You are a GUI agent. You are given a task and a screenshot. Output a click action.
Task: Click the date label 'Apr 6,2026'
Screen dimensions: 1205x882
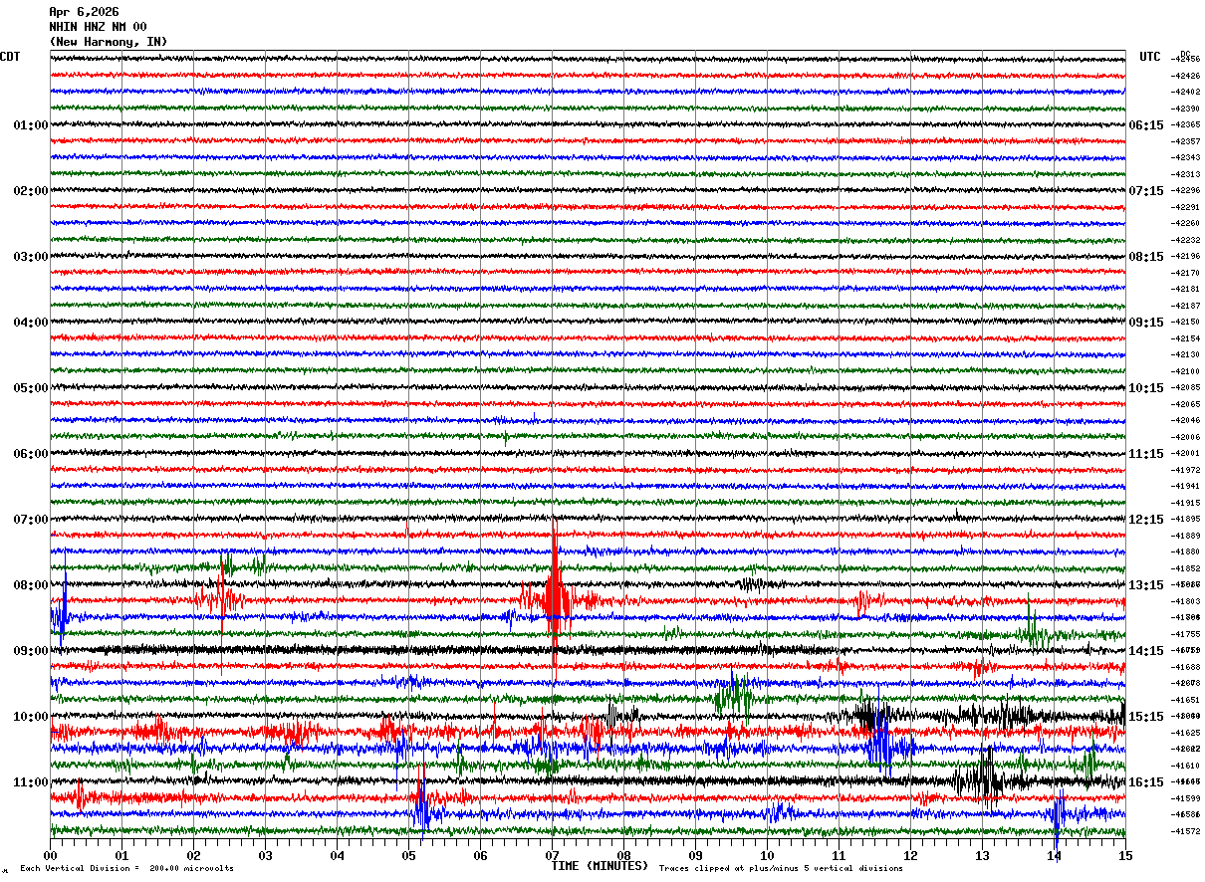tap(84, 12)
